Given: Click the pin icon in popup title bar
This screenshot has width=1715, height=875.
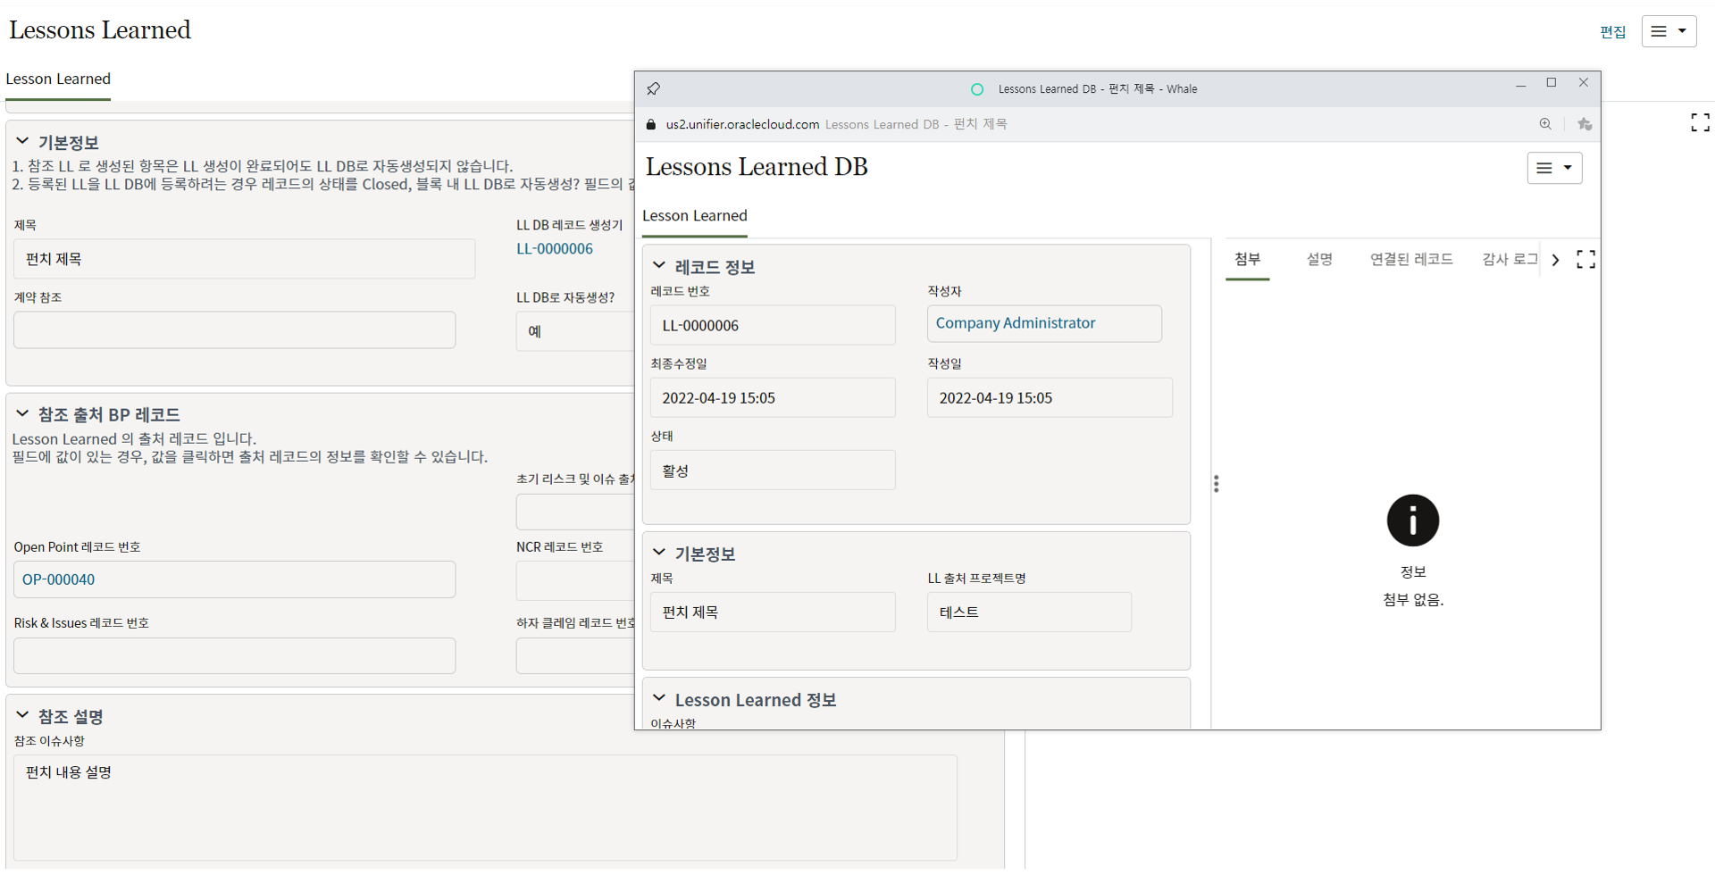Looking at the screenshot, I should pos(653,88).
